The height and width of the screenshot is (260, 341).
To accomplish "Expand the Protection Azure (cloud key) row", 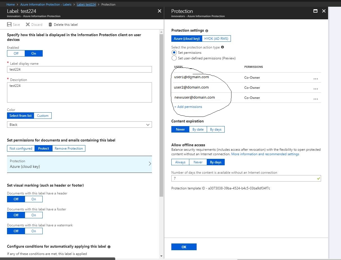I will point(79,164).
